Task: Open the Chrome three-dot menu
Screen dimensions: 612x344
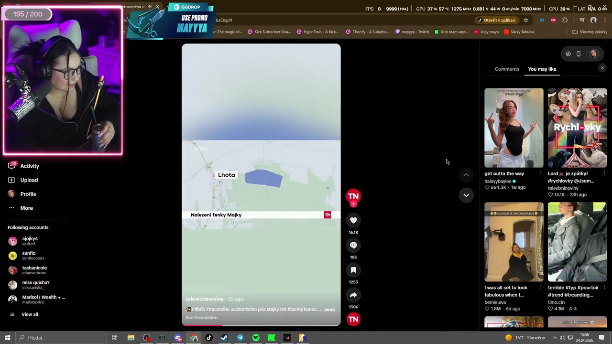Action: pyautogui.click(x=605, y=20)
